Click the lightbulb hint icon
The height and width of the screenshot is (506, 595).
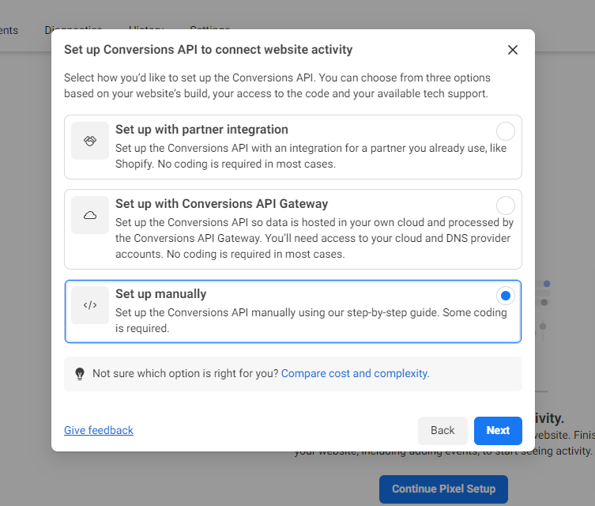(80, 374)
